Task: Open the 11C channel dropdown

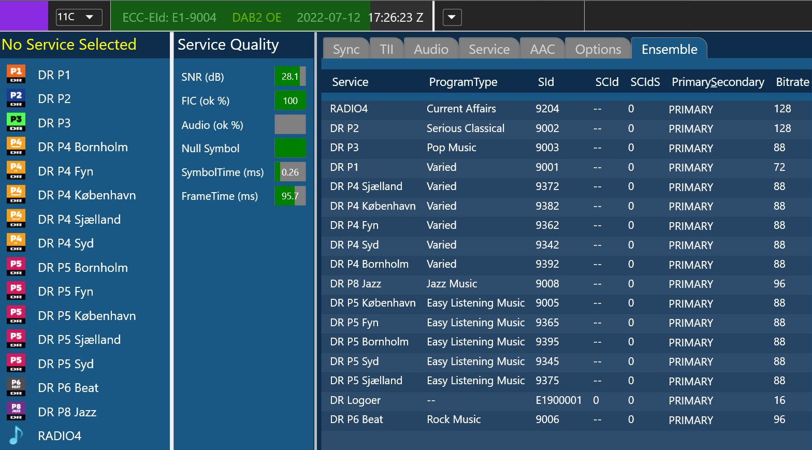Action: (79, 17)
